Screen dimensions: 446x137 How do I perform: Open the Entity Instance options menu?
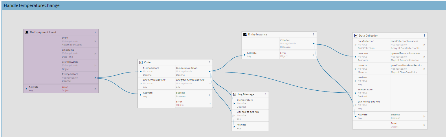pos(313,34)
